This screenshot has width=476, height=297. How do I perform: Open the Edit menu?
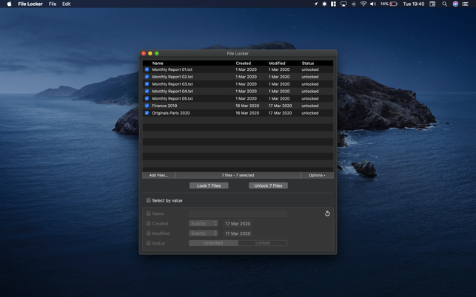point(67,4)
